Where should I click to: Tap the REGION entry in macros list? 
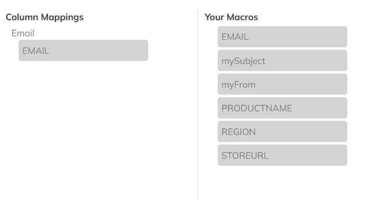(x=282, y=131)
